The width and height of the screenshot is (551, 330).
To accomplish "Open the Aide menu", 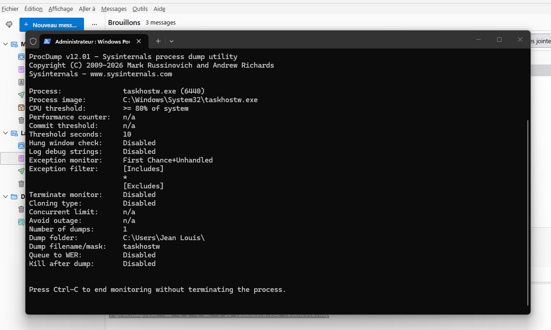I will coord(159,9).
